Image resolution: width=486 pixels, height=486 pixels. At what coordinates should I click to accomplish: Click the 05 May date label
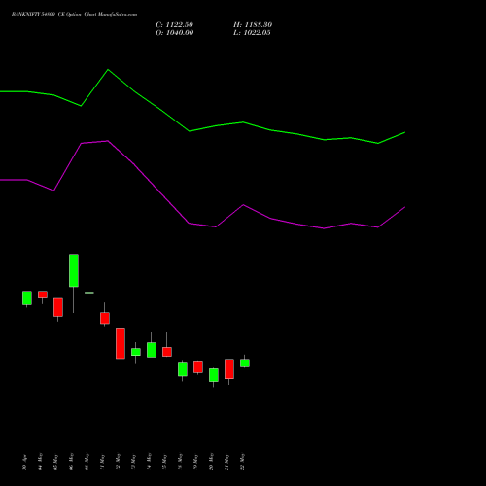point(56,462)
